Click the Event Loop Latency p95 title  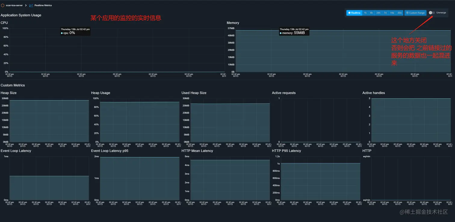click(110, 151)
